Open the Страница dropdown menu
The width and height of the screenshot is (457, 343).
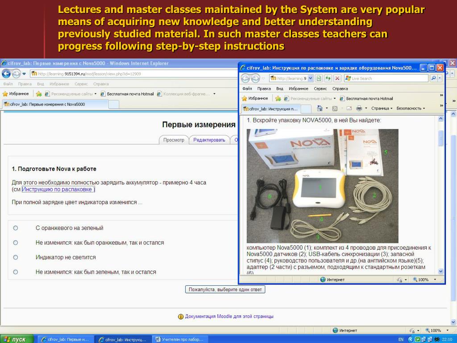[x=382, y=108]
